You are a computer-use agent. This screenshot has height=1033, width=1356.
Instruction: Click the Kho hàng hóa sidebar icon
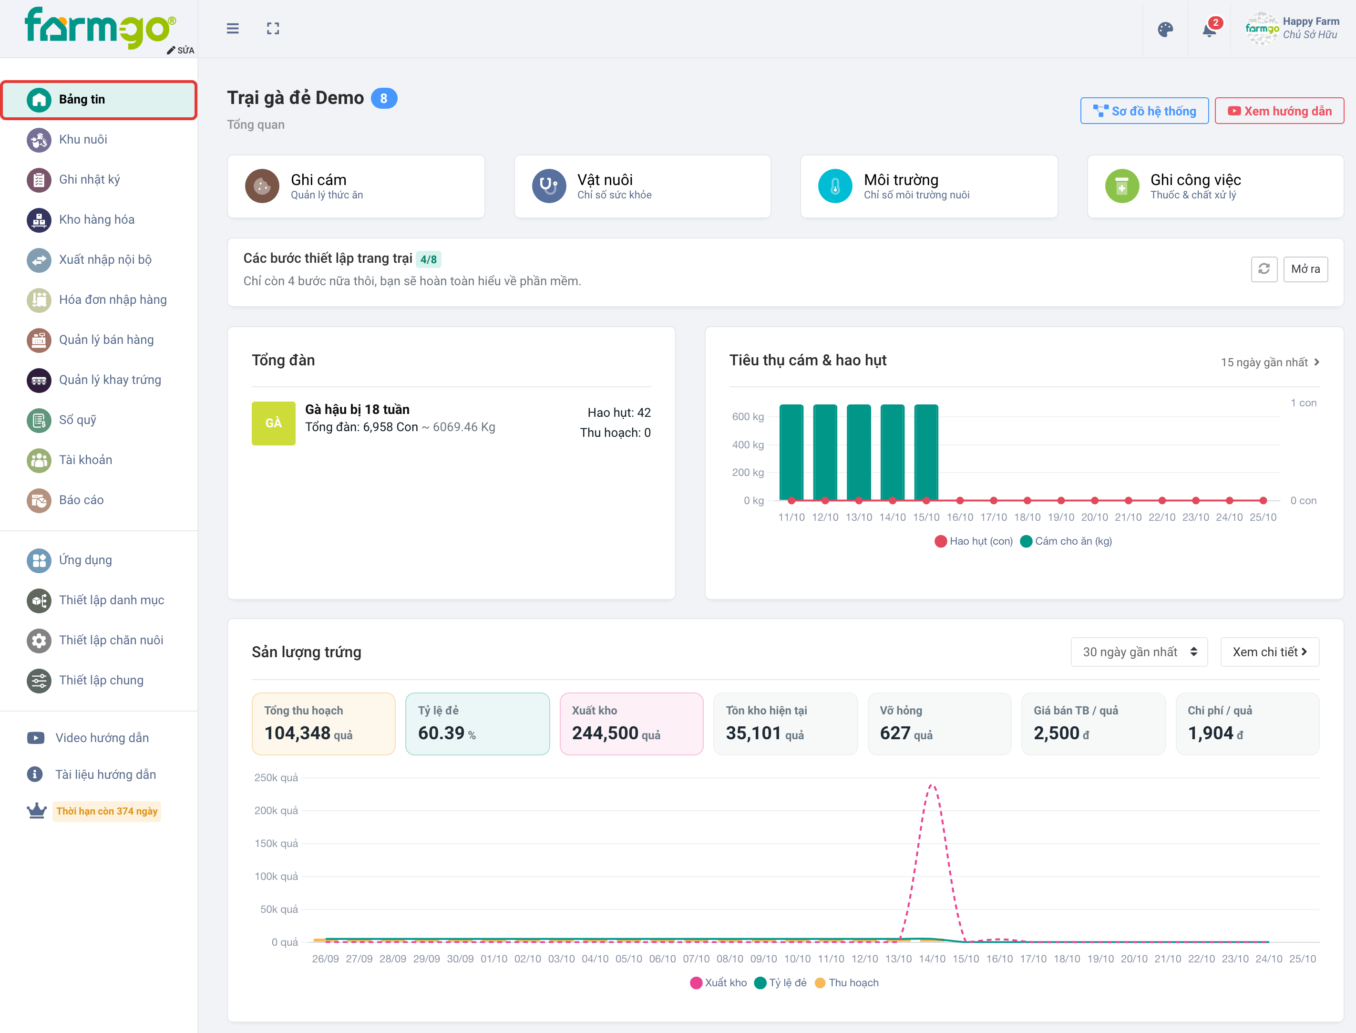pyautogui.click(x=39, y=219)
